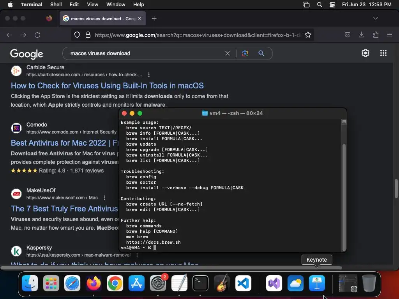399x299 pixels.
Task: Open App Store from the Dock
Action: tap(136, 283)
